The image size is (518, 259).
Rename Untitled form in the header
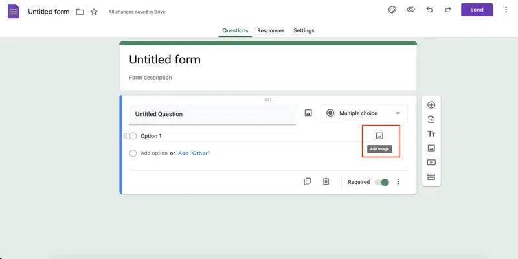coord(49,12)
